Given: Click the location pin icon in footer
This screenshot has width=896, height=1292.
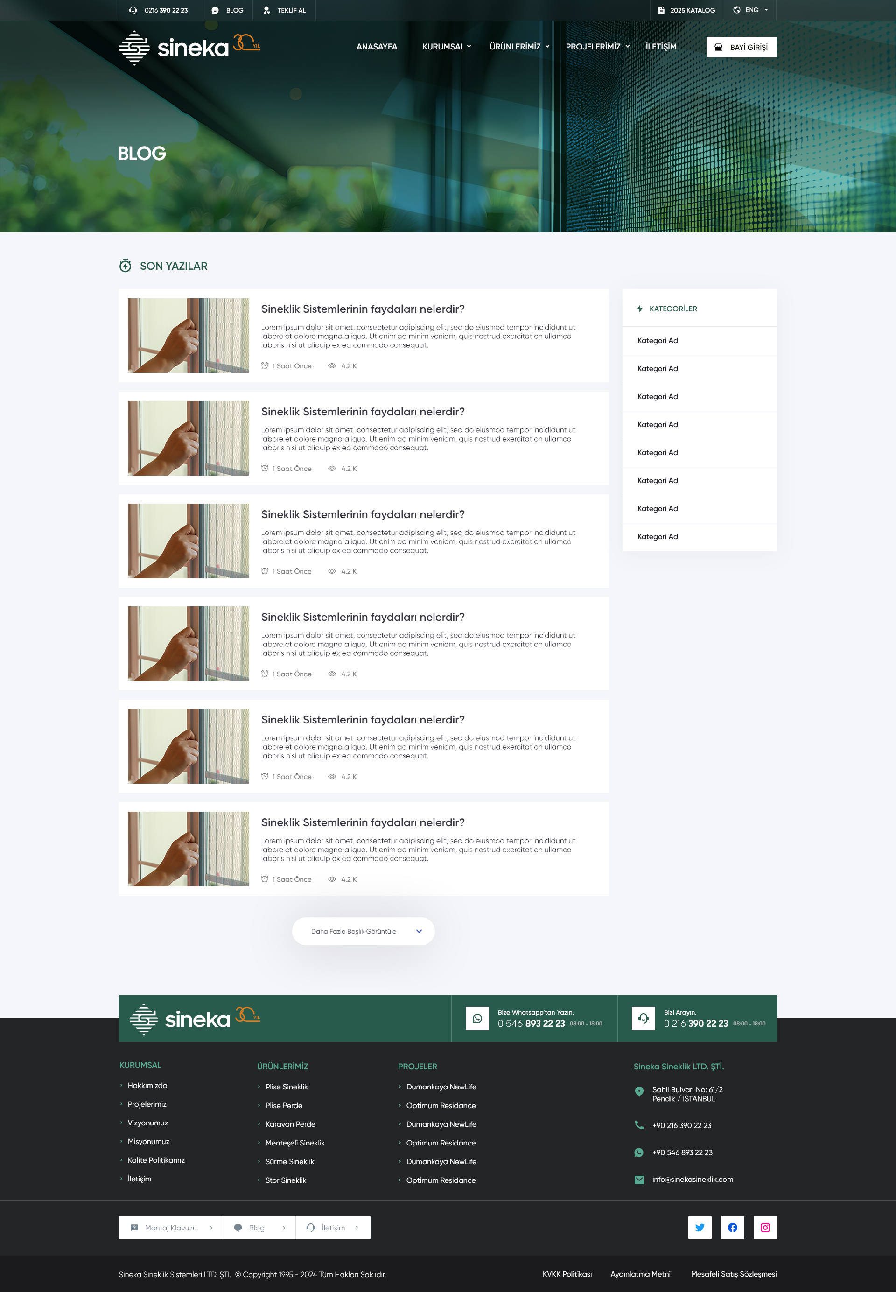Looking at the screenshot, I should pos(639,1092).
